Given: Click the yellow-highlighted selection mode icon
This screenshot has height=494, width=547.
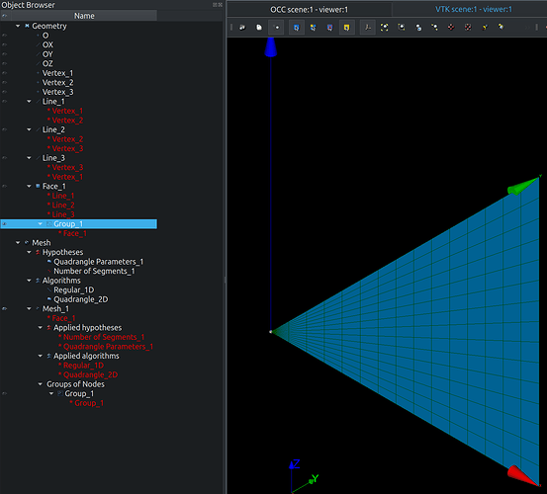Looking at the screenshot, I should (x=347, y=28).
